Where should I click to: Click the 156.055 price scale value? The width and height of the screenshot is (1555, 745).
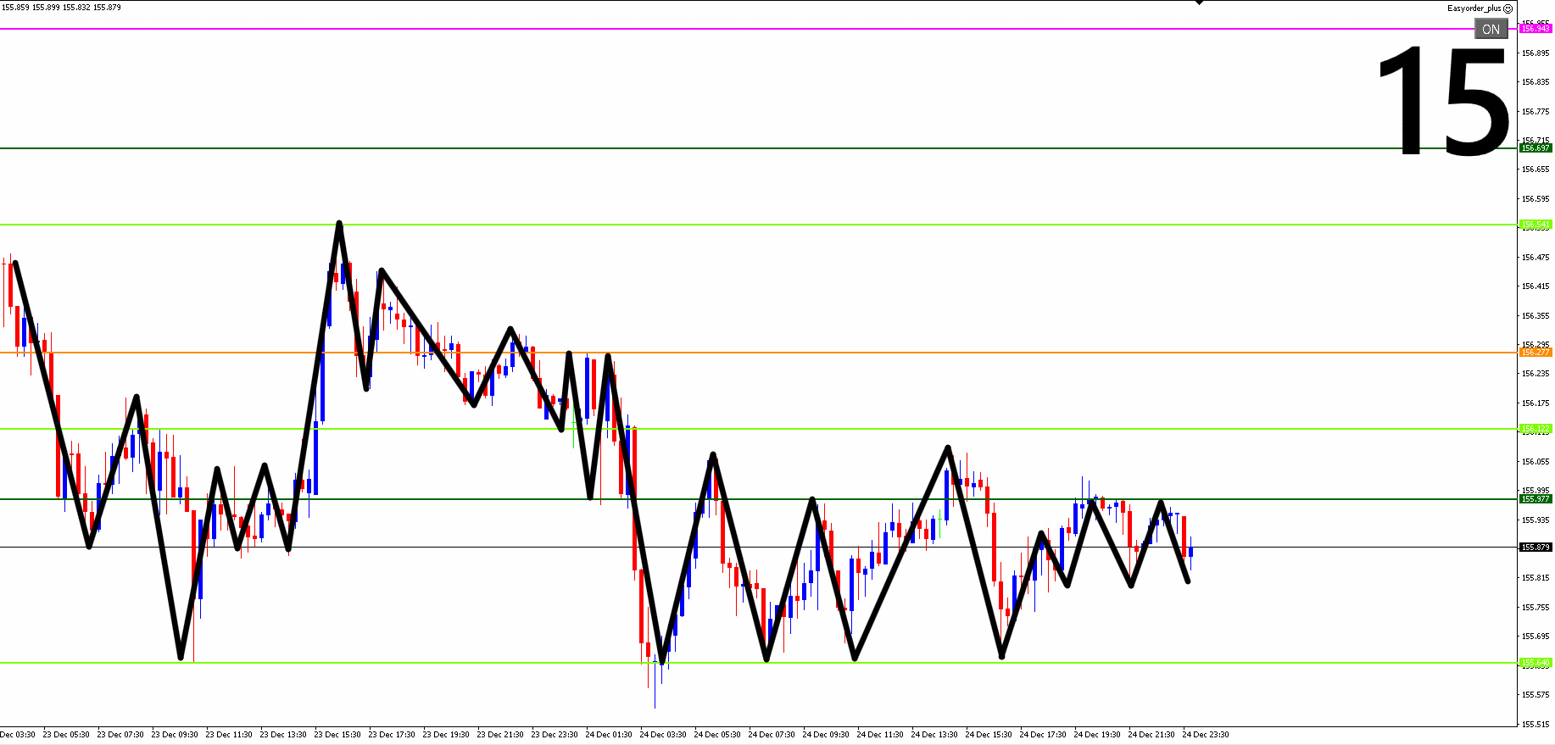point(1535,462)
